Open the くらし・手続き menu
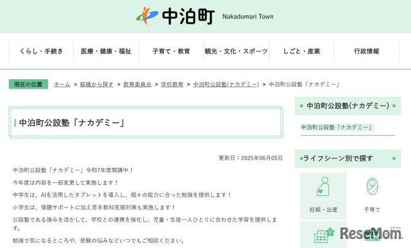Viewport: 411px width, 248px height. pyautogui.click(x=41, y=51)
